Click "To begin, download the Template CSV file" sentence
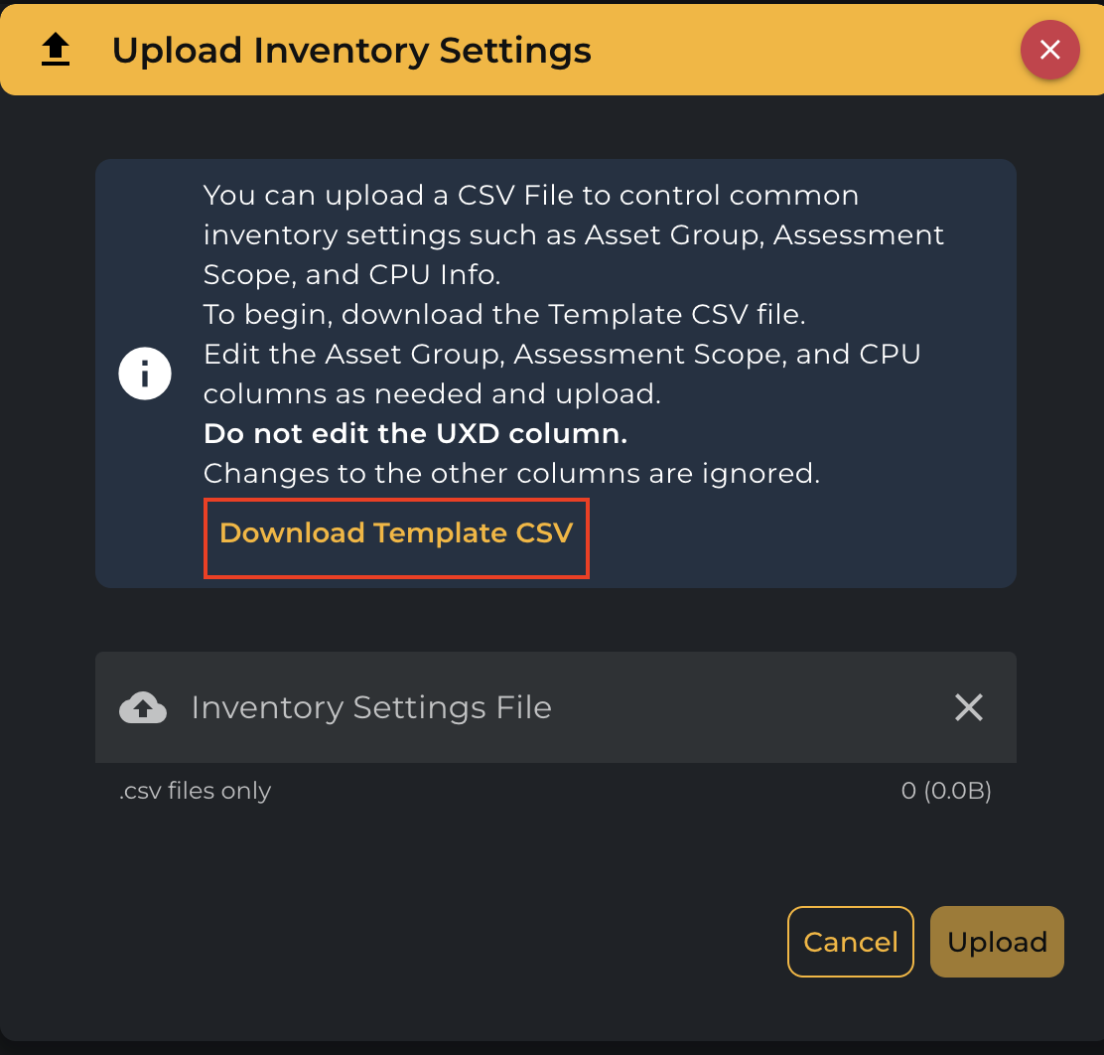The width and height of the screenshot is (1104, 1055). [x=504, y=315]
